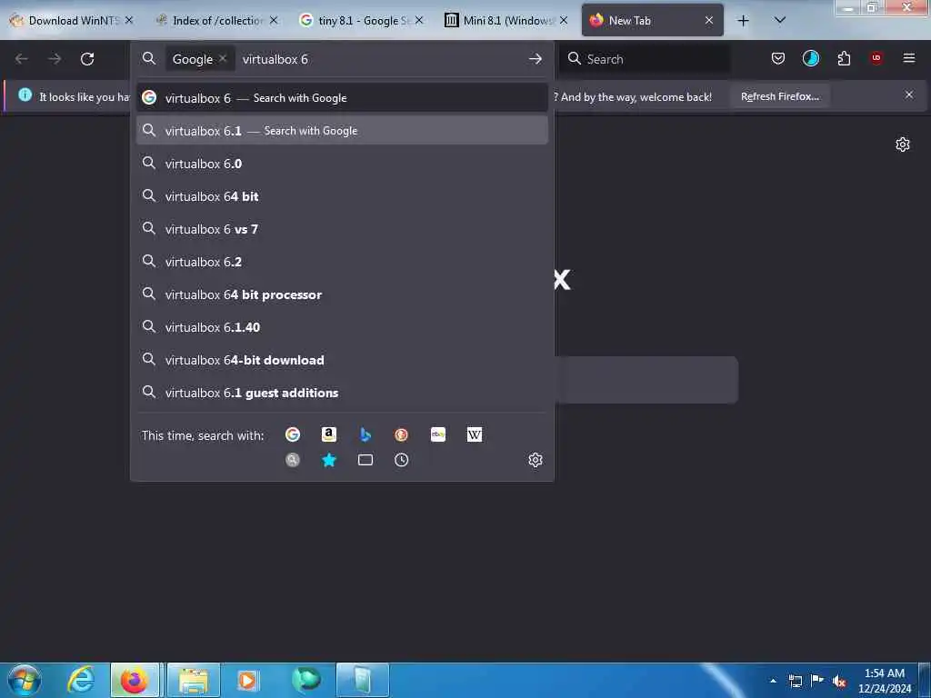Go forward with the right arrow
This screenshot has height=698, width=931.
pos(55,59)
